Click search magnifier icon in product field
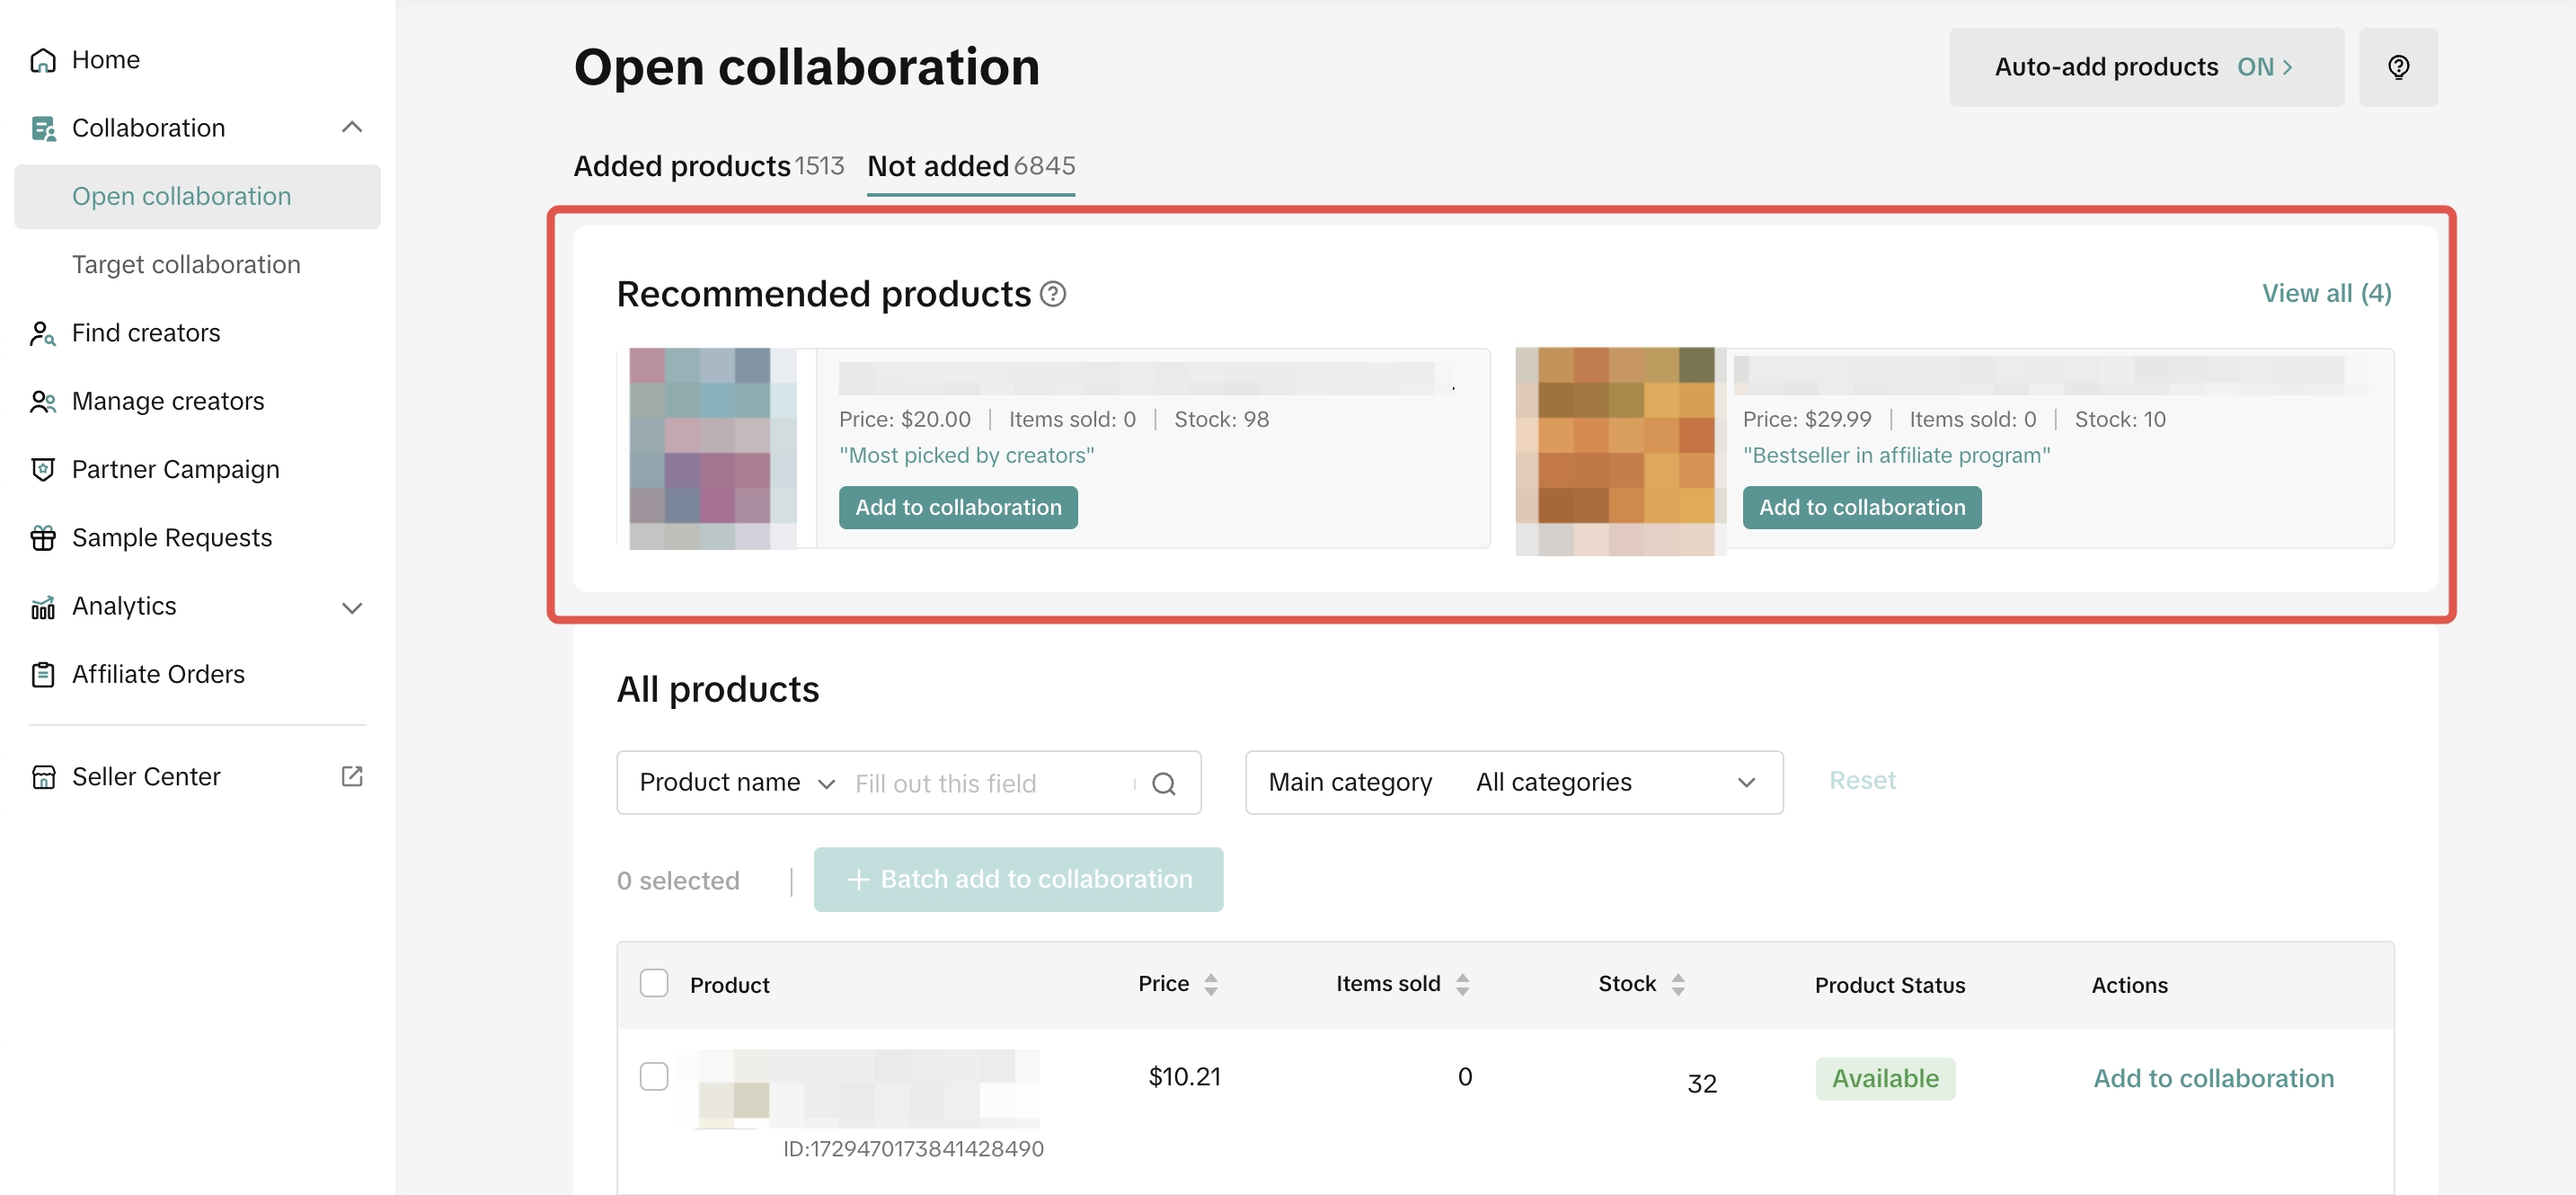 point(1163,783)
